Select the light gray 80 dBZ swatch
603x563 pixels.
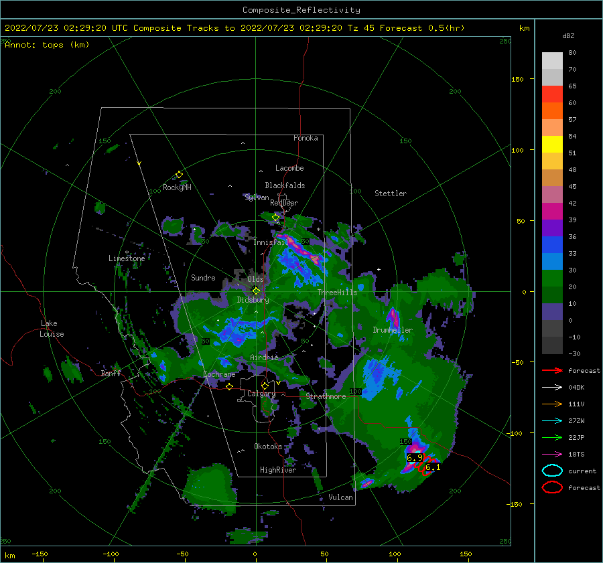click(x=552, y=60)
